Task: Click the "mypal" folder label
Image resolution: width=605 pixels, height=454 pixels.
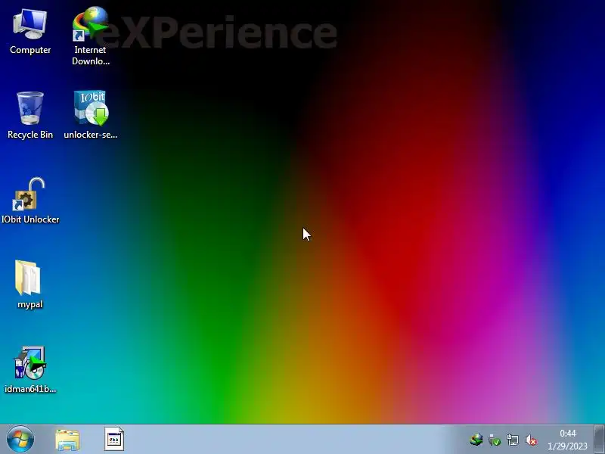Action: [x=30, y=304]
